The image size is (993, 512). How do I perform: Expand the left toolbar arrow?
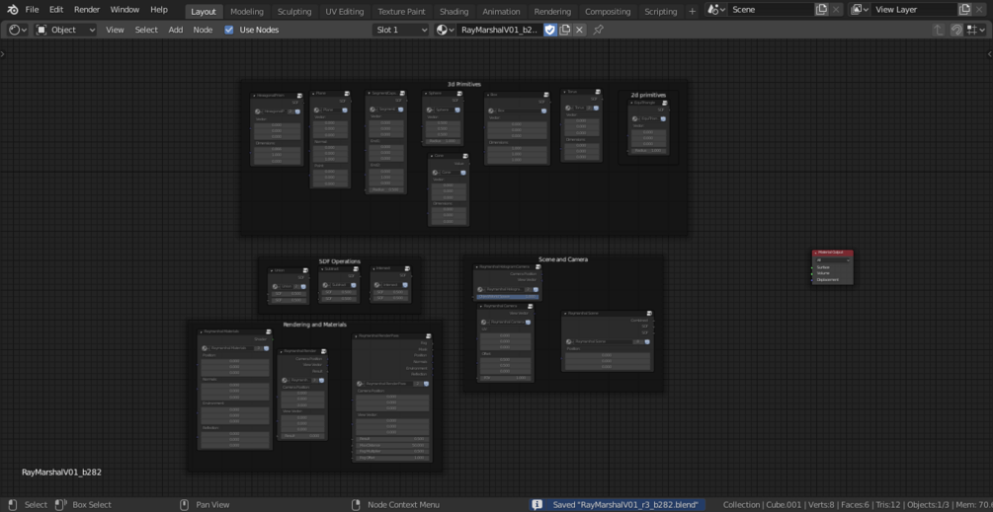pos(3,53)
